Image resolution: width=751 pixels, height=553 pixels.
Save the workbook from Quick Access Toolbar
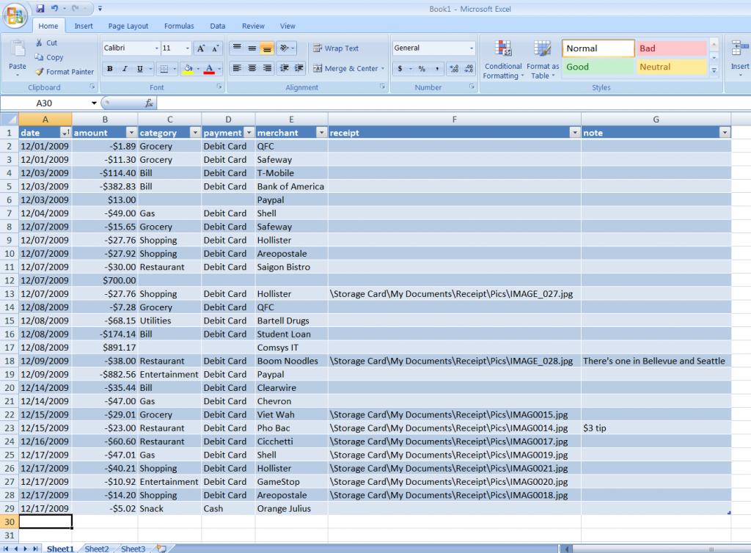point(40,8)
